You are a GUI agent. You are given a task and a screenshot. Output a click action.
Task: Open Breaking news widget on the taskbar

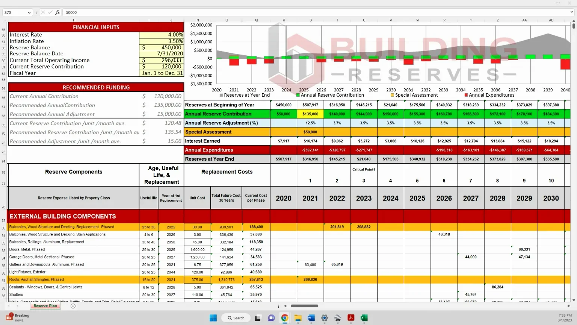point(17,317)
